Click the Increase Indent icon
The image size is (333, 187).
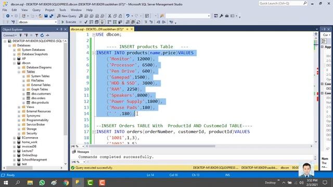pos(164,22)
